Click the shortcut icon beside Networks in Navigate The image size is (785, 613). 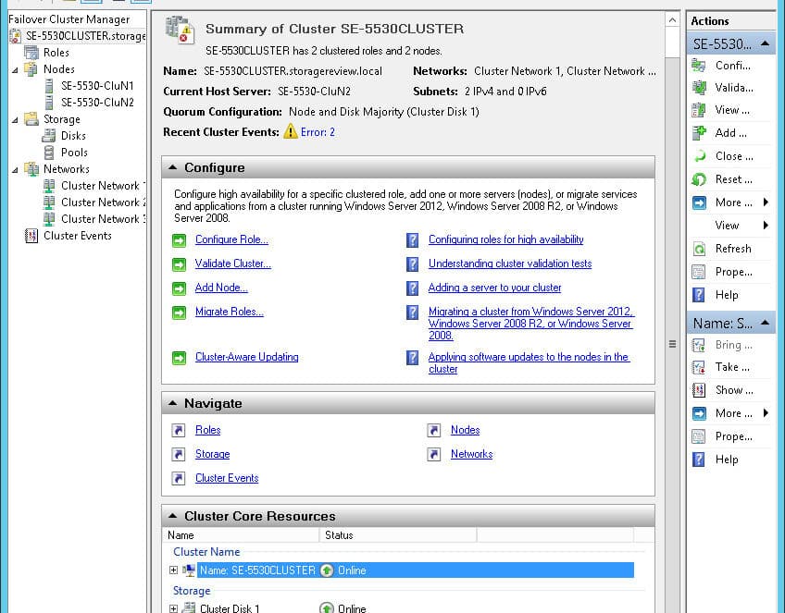tap(433, 454)
